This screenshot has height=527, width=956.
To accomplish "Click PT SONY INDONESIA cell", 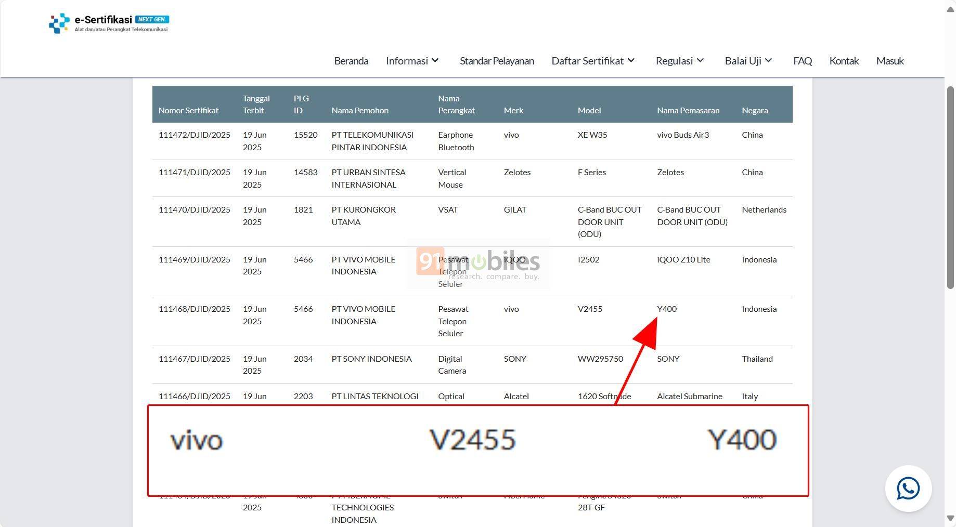I will pos(371,359).
